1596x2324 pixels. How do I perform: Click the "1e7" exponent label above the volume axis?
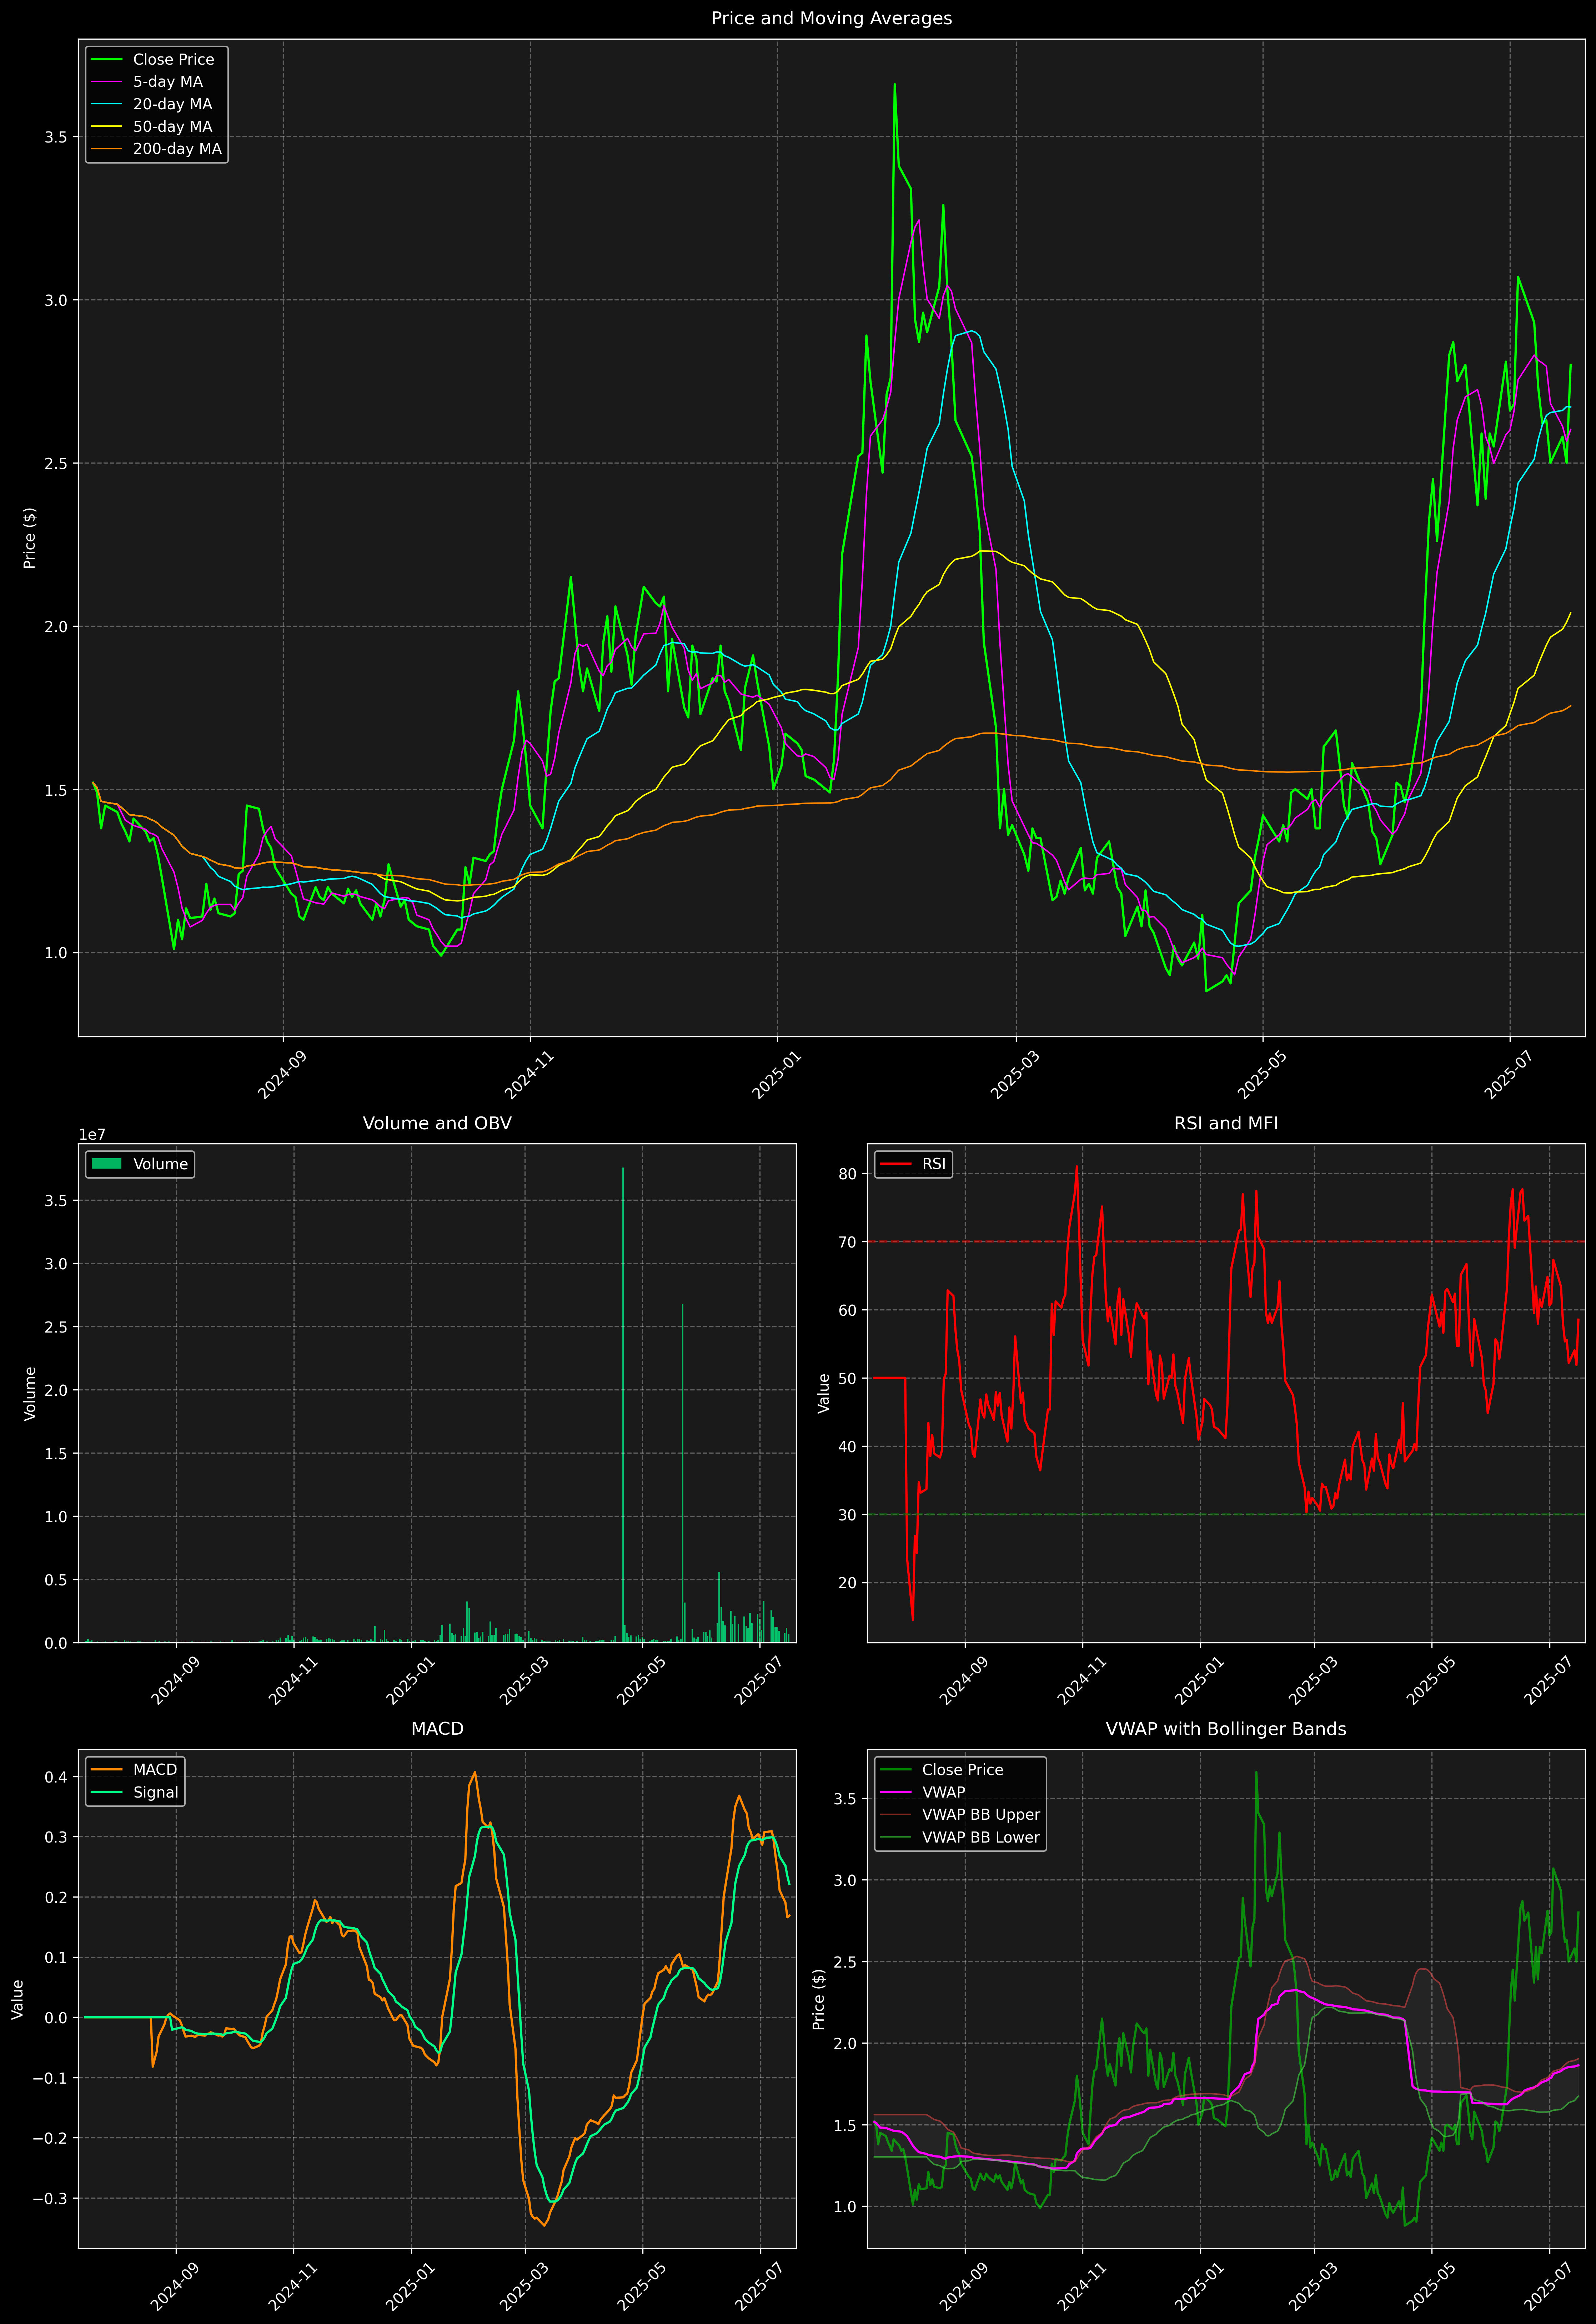click(x=92, y=1135)
